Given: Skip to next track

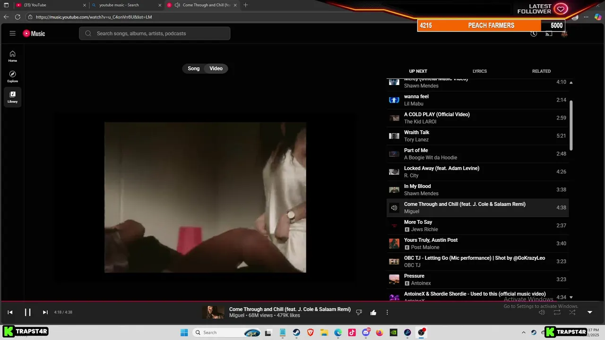Looking at the screenshot, I should click(45, 312).
